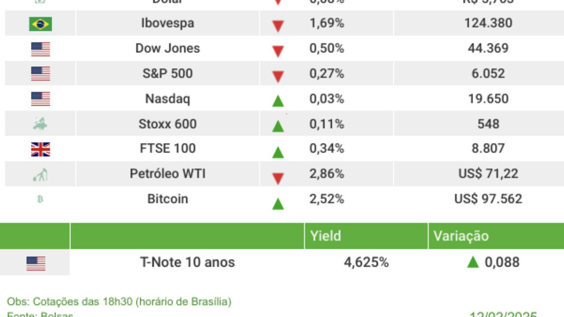Click the oil pump icon for Petróleo WTI
This screenshot has height=317, width=564.
pos(41,175)
